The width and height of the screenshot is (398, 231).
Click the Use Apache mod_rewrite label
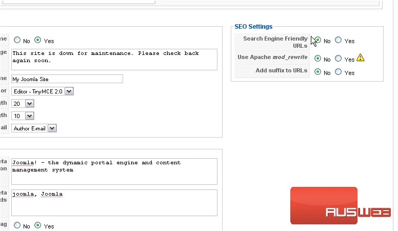[272, 57]
